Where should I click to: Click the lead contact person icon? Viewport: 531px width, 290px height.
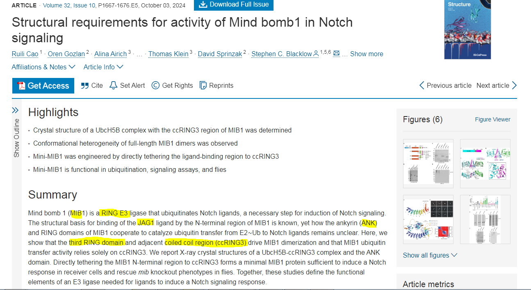click(316, 54)
